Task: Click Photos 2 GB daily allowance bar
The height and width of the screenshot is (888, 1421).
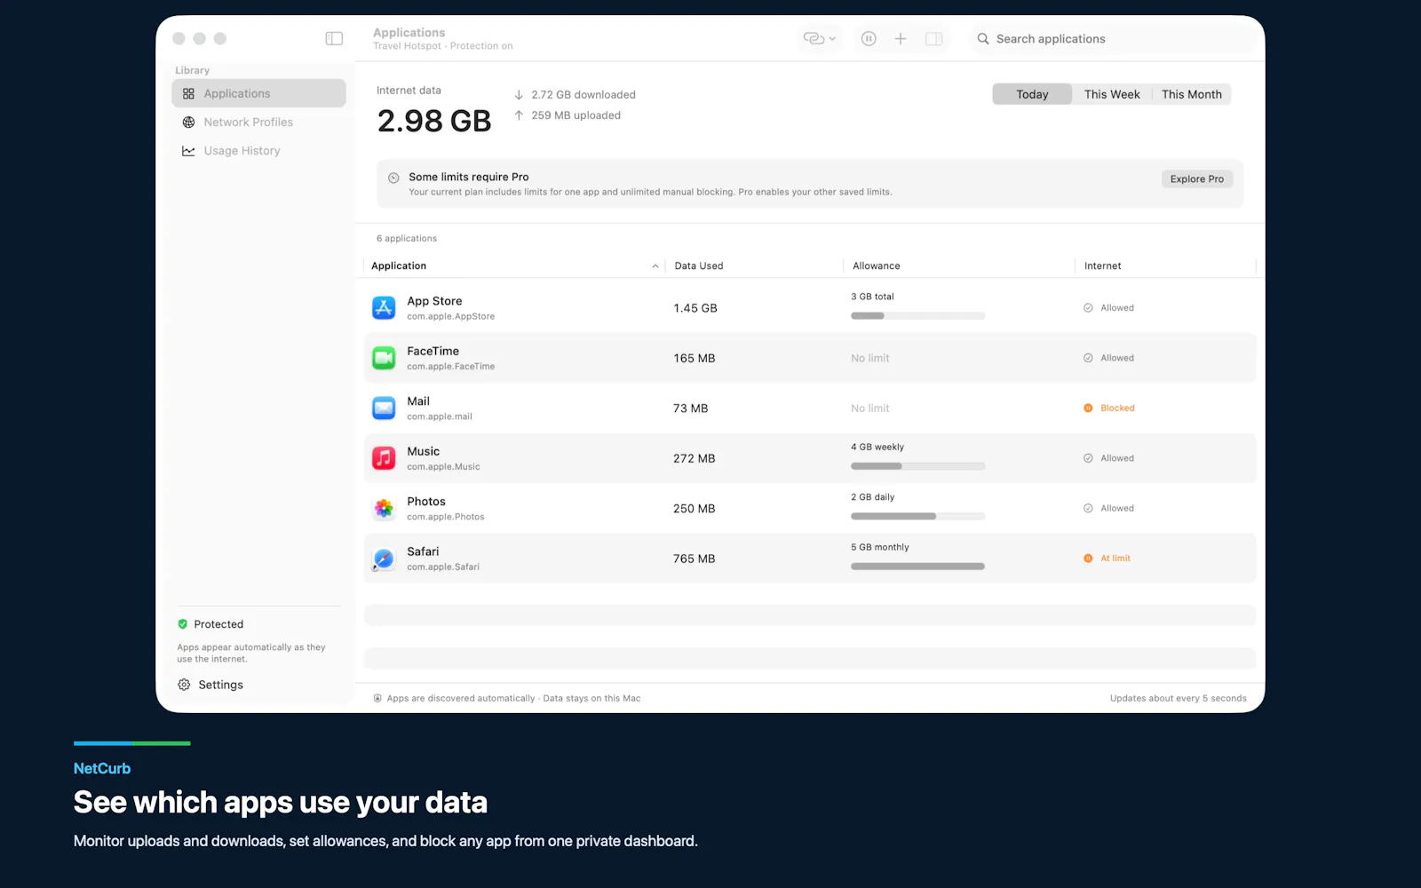Action: coord(917,516)
